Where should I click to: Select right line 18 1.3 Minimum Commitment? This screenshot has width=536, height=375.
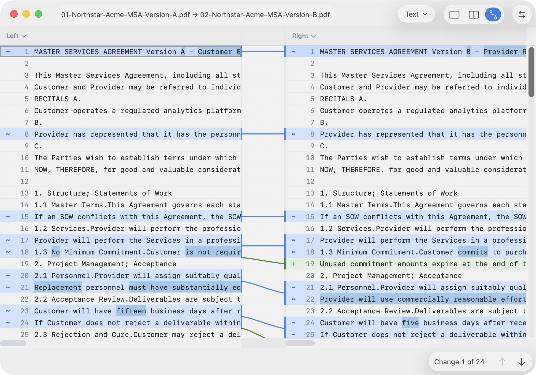coord(406,252)
